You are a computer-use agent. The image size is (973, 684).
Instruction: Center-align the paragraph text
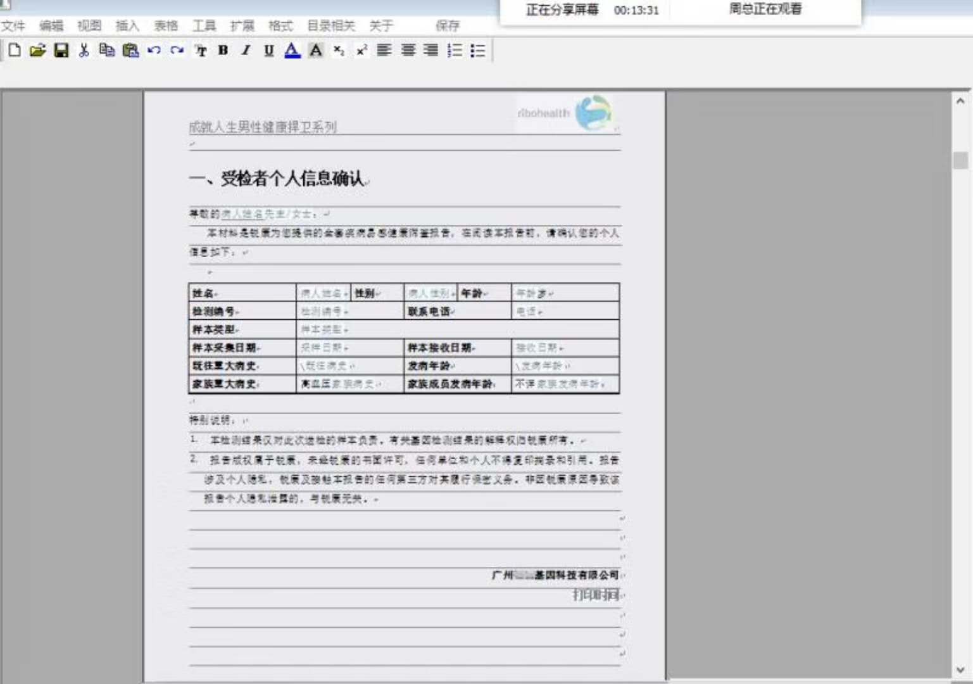point(408,51)
